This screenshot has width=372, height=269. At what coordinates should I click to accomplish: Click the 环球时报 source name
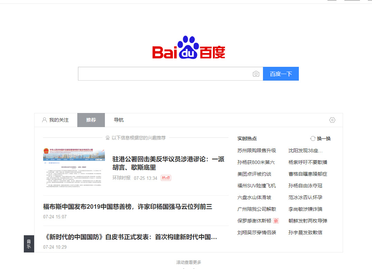coord(121,178)
